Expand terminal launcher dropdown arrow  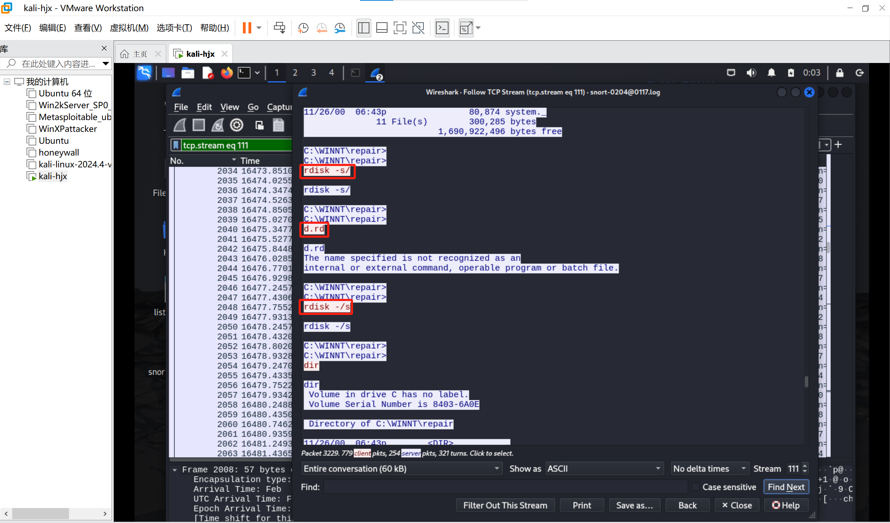click(258, 73)
